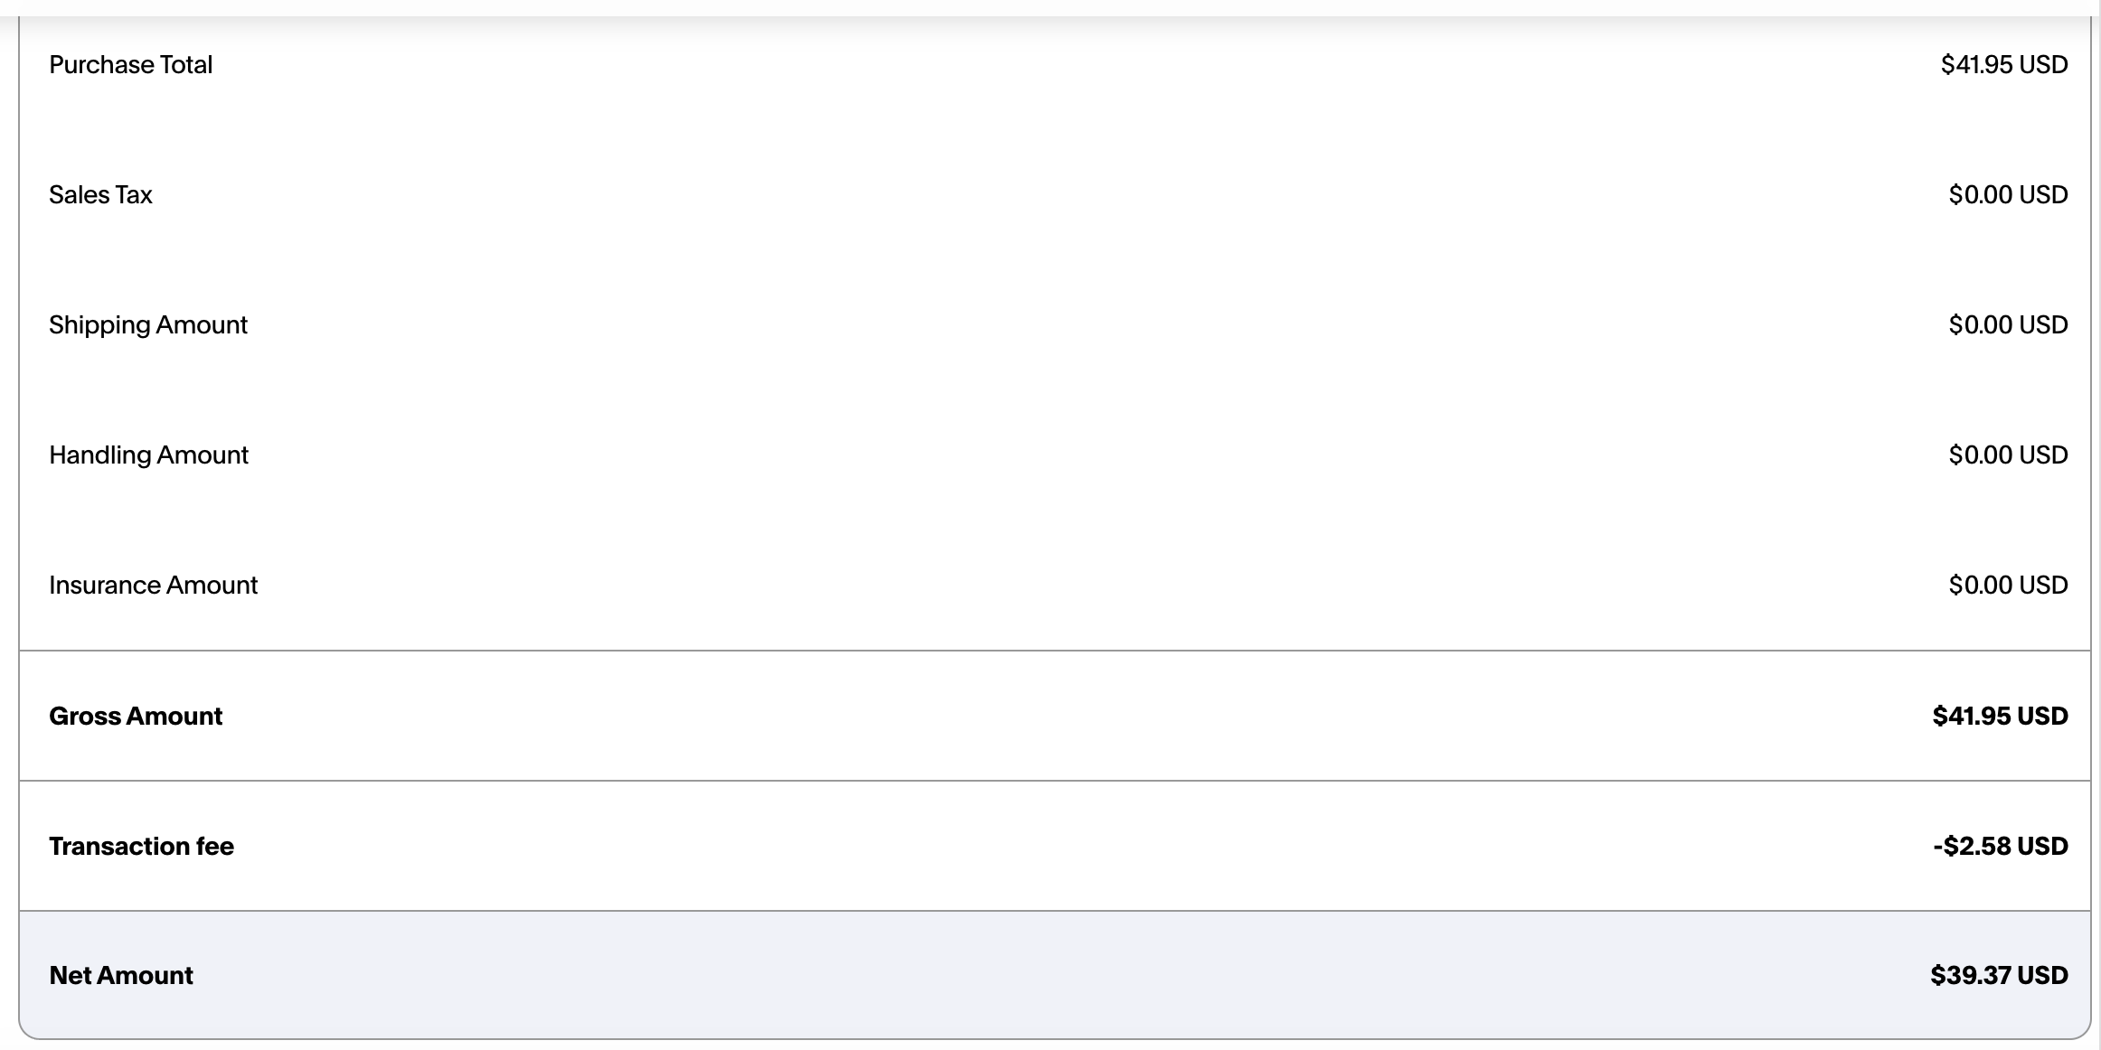Screen dimensions: 2101x1050
Task: Select the Shipping Amount $0.00 USD value
Action: coord(2008,325)
